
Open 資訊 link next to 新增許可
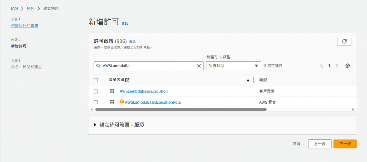(125, 23)
